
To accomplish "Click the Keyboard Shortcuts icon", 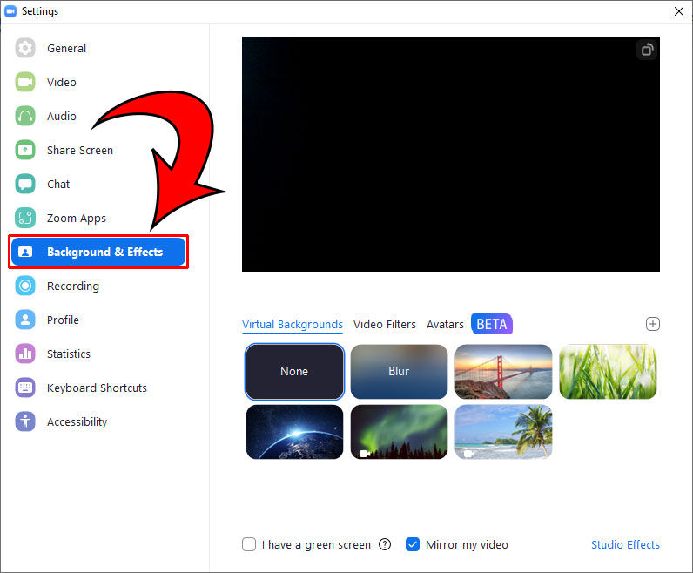I will [25, 388].
